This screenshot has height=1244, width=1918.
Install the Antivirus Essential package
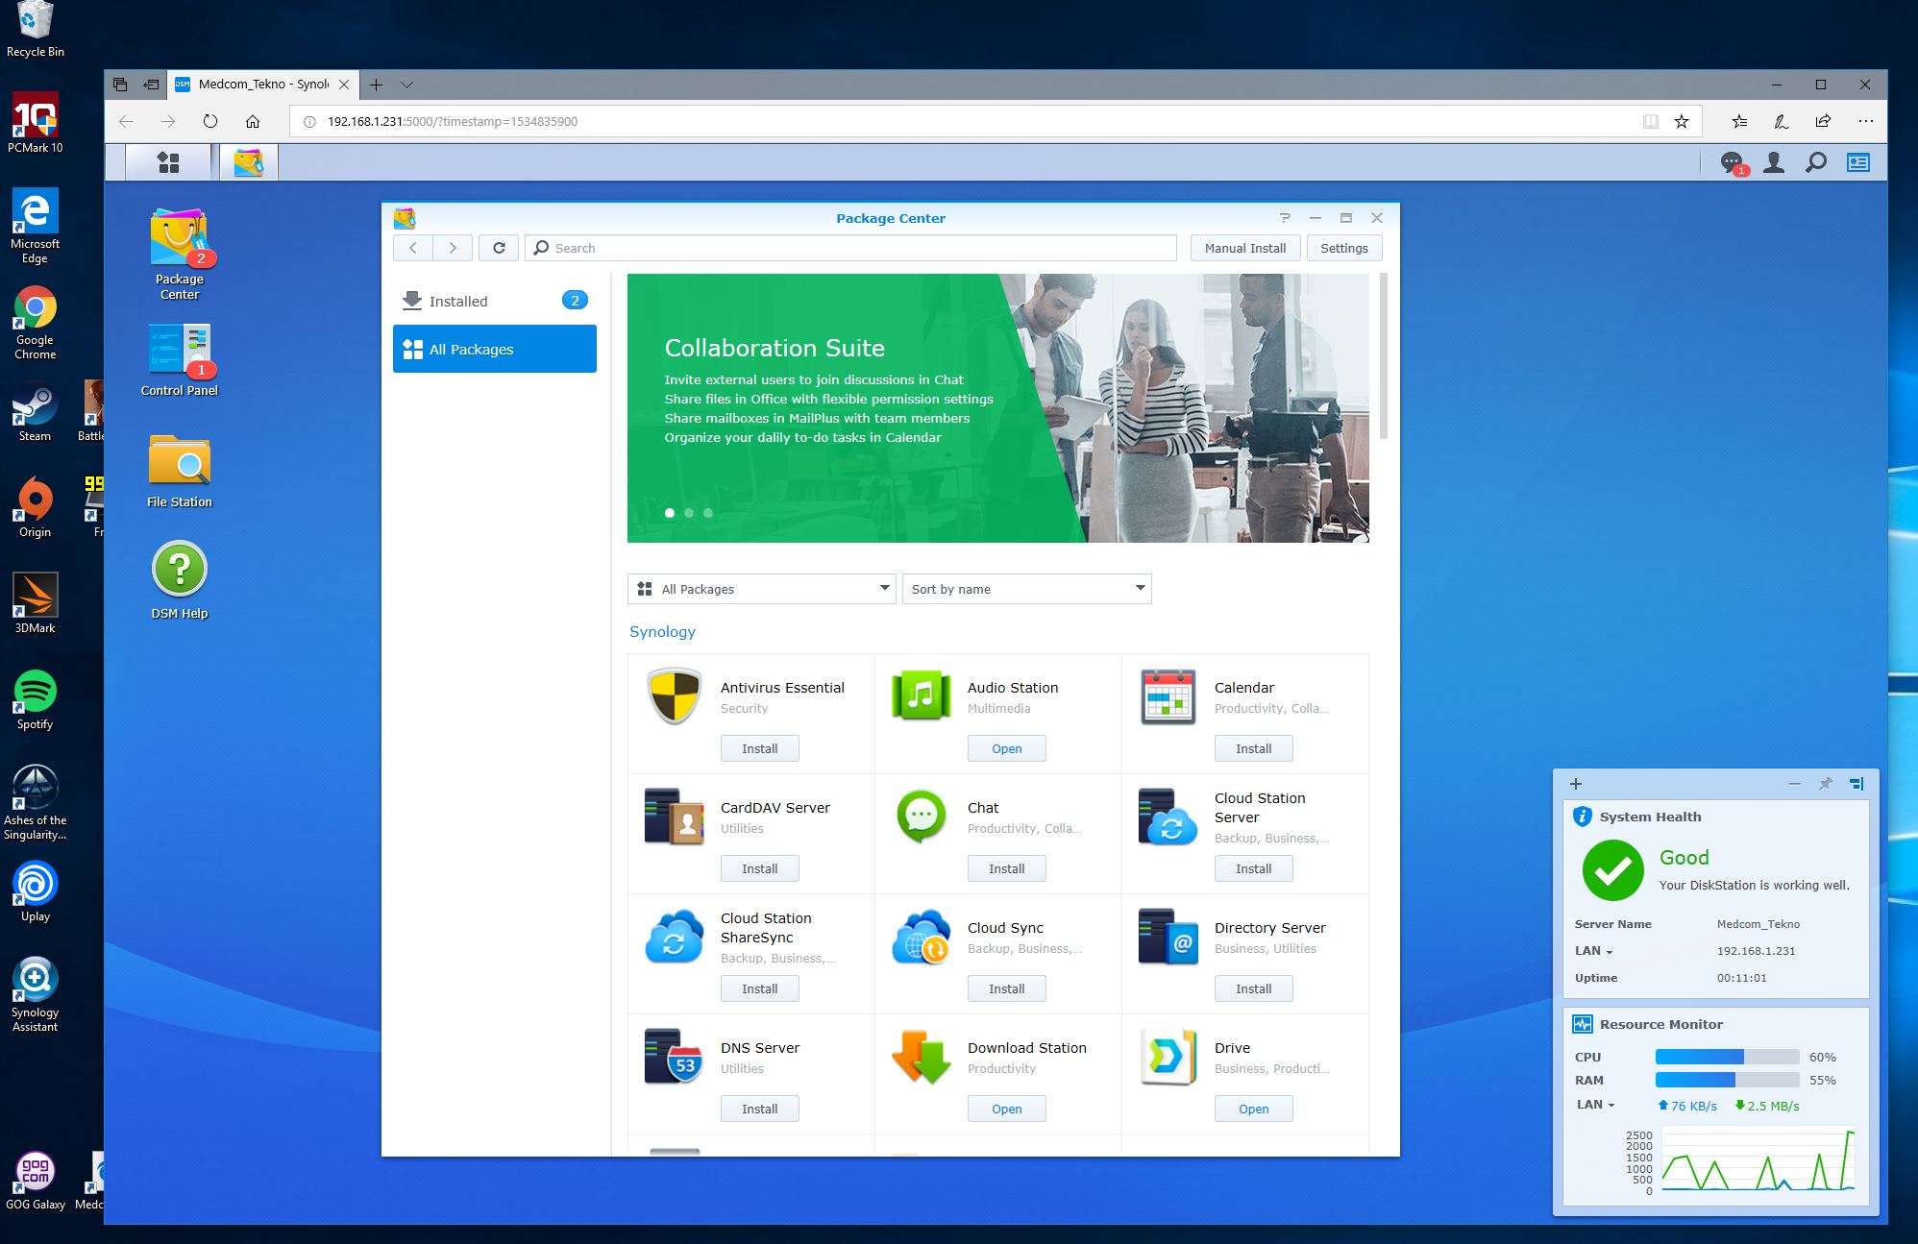(759, 748)
